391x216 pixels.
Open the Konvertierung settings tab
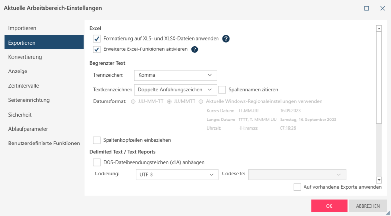tap(25, 57)
